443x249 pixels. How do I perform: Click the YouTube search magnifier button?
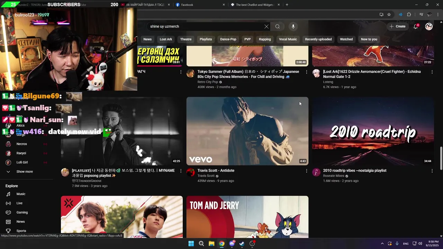(278, 26)
